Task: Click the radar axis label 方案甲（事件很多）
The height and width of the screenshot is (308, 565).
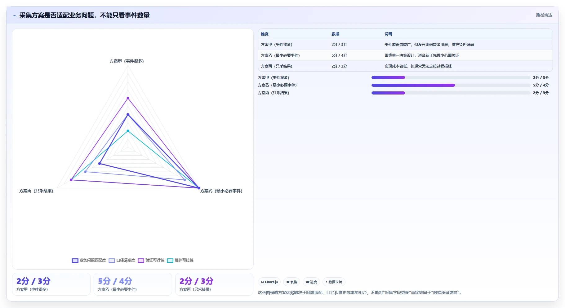Action: 127,61
